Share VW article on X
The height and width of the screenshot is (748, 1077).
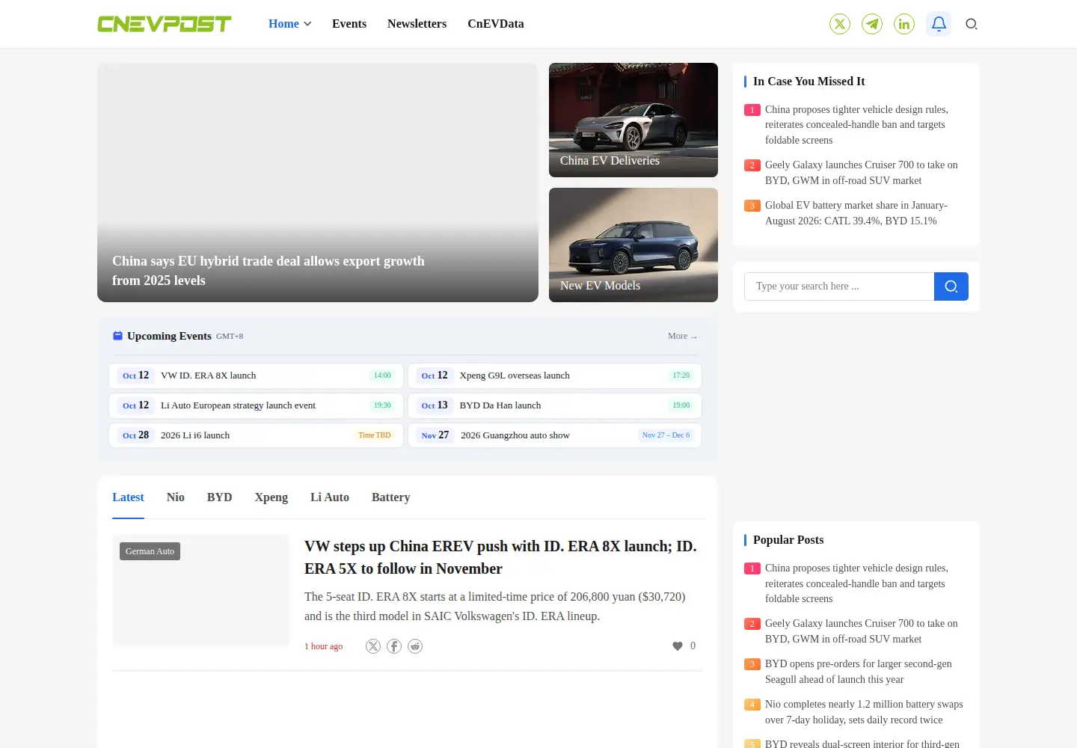[373, 646]
